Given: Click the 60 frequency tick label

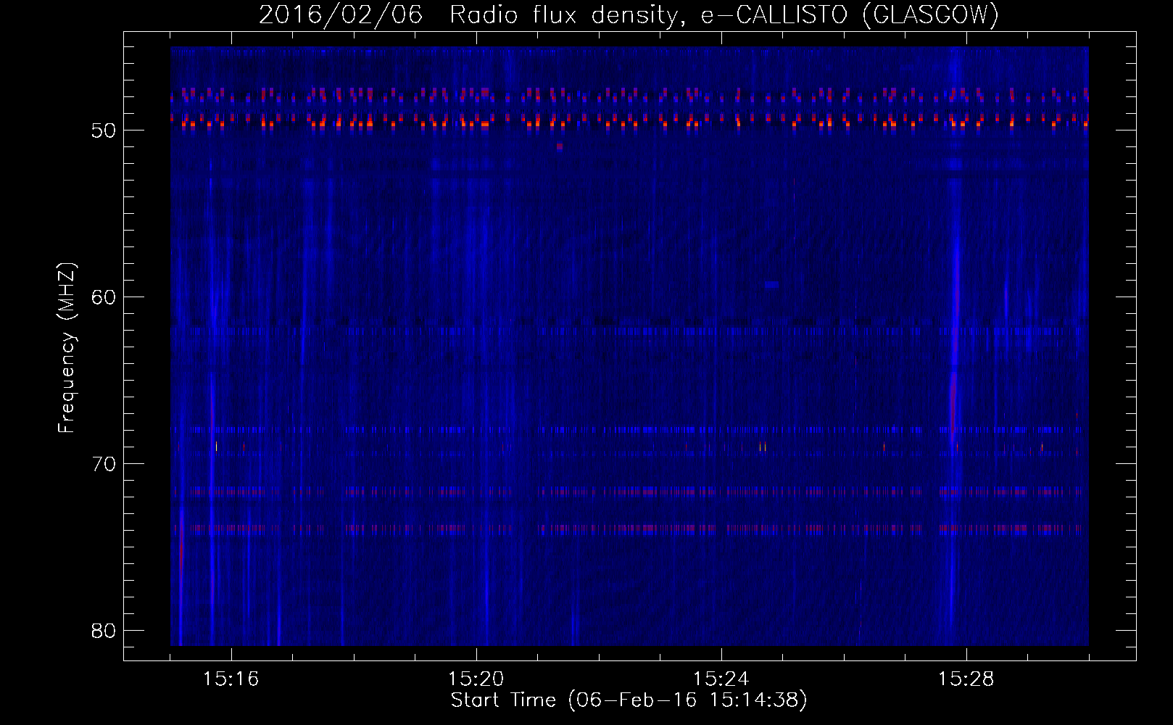Looking at the screenshot, I should (104, 297).
